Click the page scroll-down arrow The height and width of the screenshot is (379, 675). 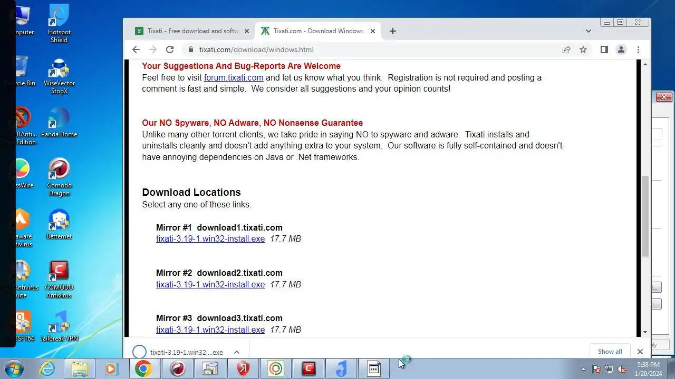coord(645,332)
